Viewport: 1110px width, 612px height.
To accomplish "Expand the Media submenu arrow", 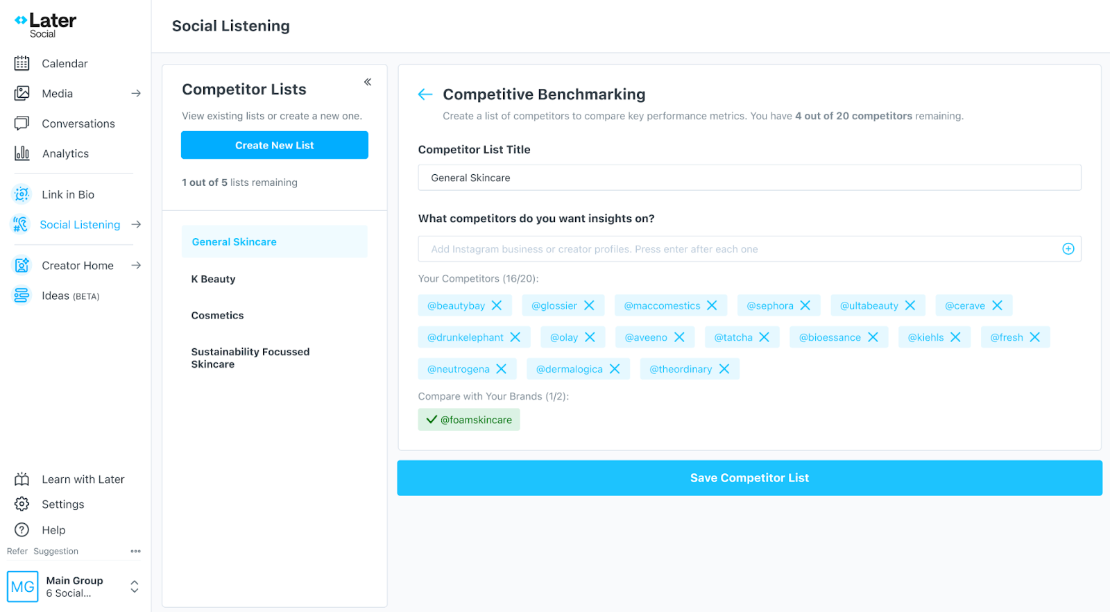I will [x=136, y=93].
